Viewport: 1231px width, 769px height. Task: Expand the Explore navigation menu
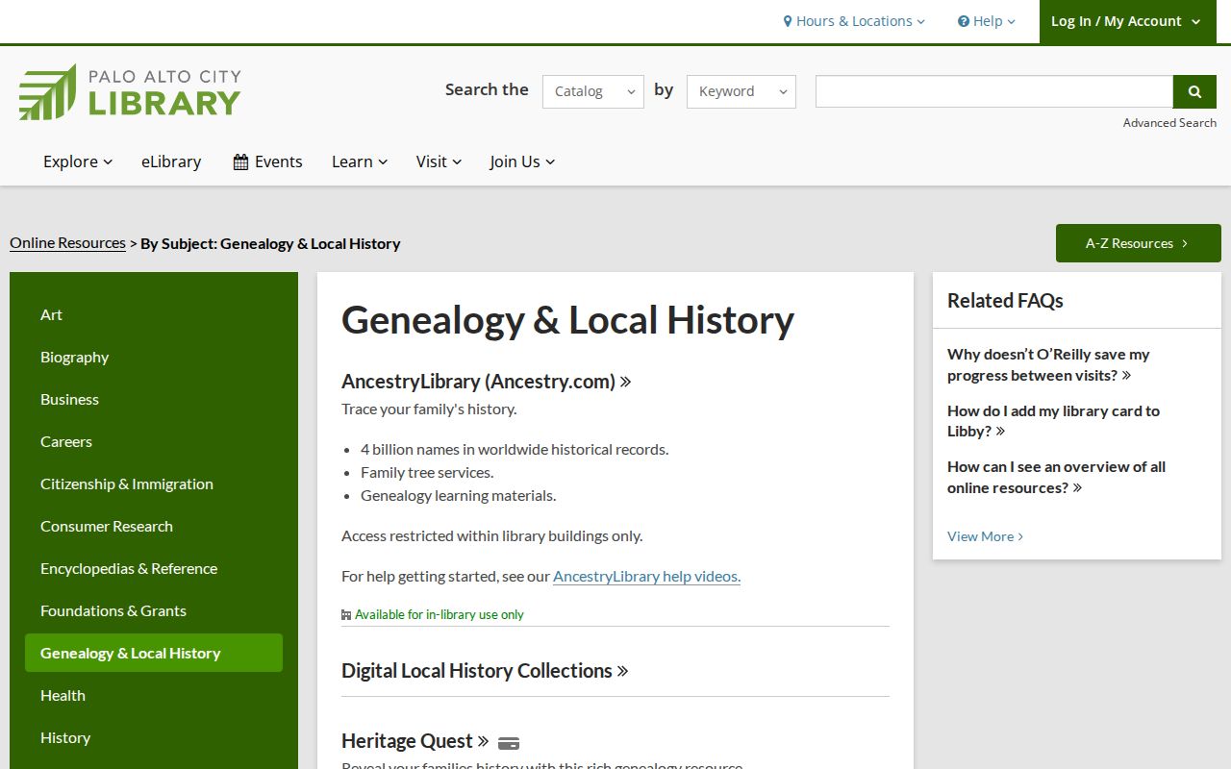78,161
